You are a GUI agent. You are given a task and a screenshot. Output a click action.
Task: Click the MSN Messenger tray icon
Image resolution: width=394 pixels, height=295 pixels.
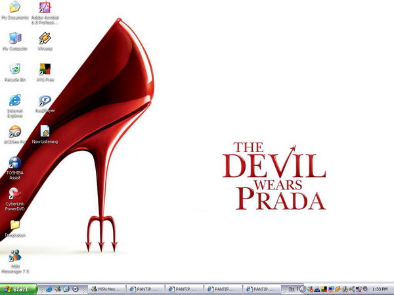click(311, 289)
